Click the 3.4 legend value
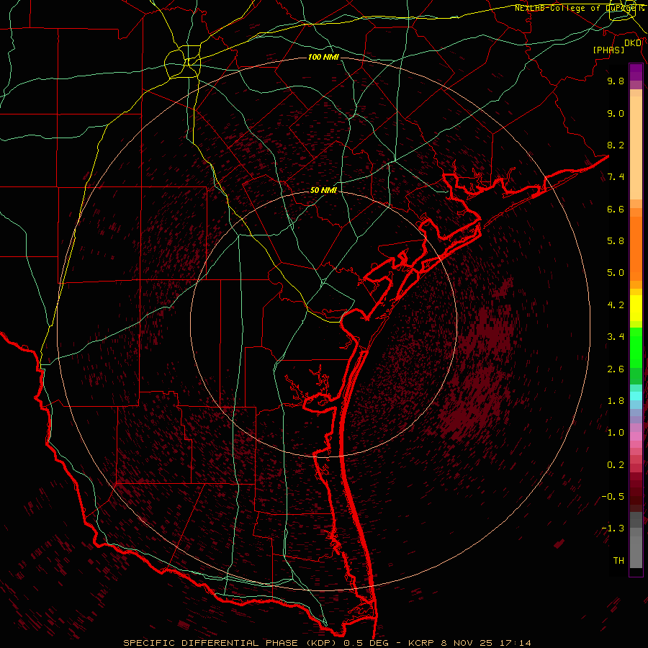The image size is (648, 648). [616, 337]
